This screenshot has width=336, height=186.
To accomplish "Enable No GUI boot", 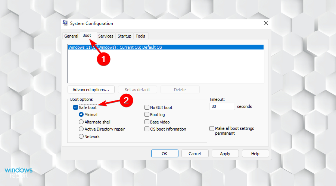I will (x=147, y=107).
